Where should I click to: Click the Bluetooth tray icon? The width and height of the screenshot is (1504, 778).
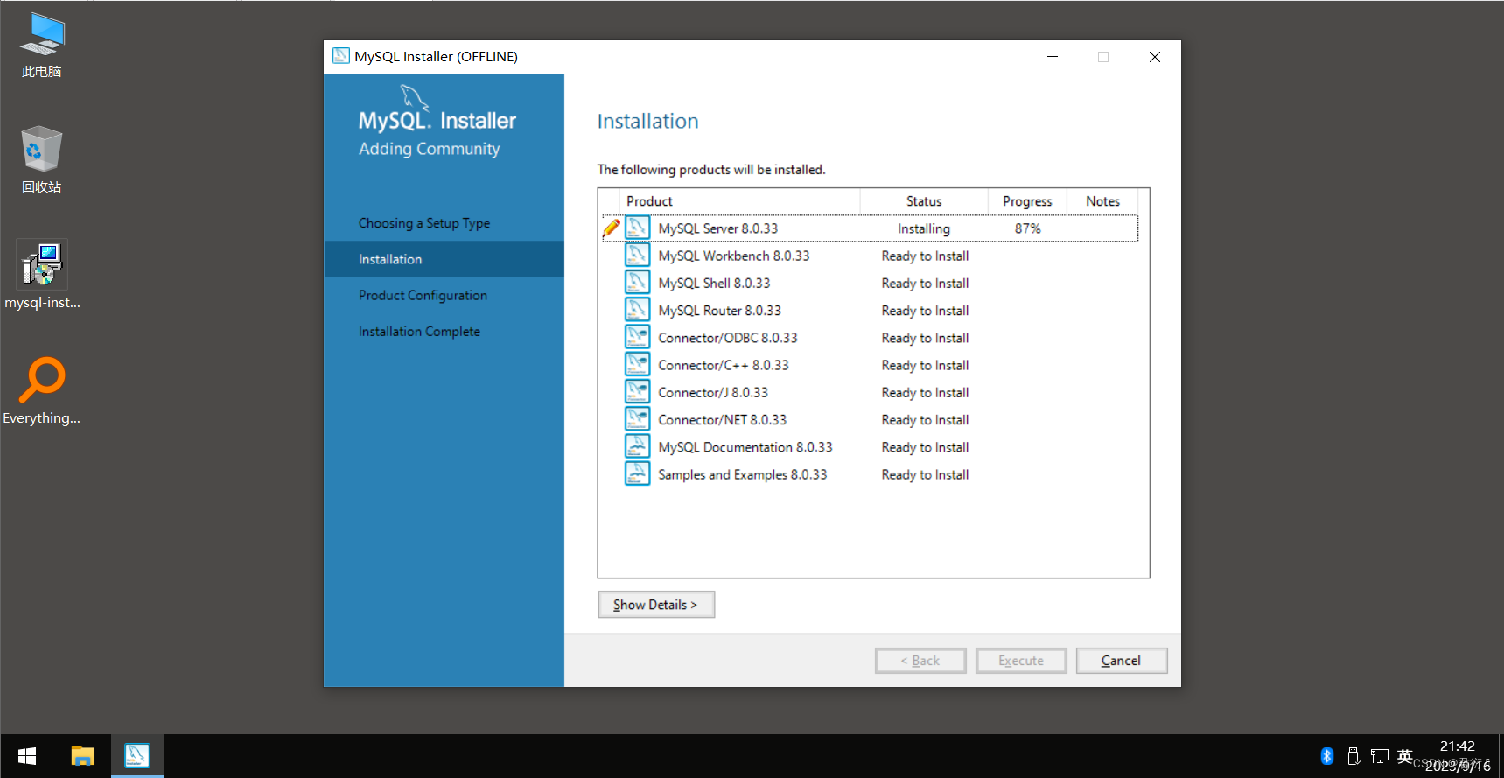(x=1327, y=756)
